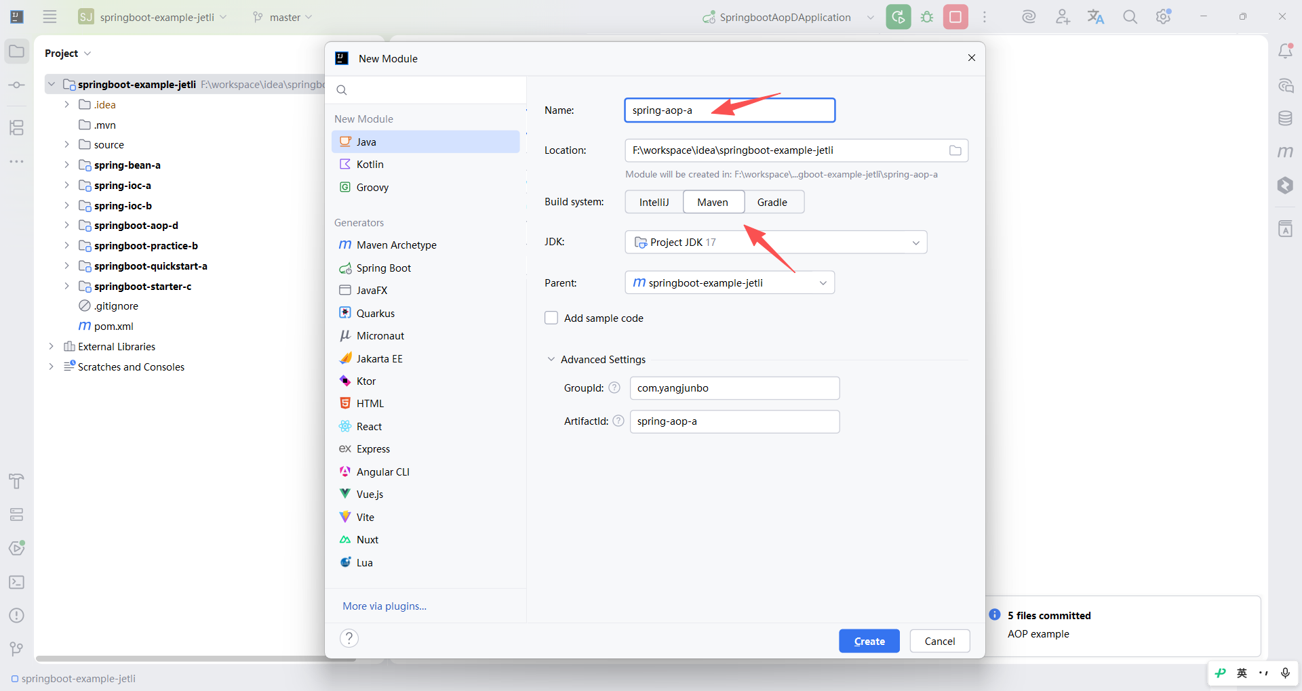Open the Database tool window

1285,119
